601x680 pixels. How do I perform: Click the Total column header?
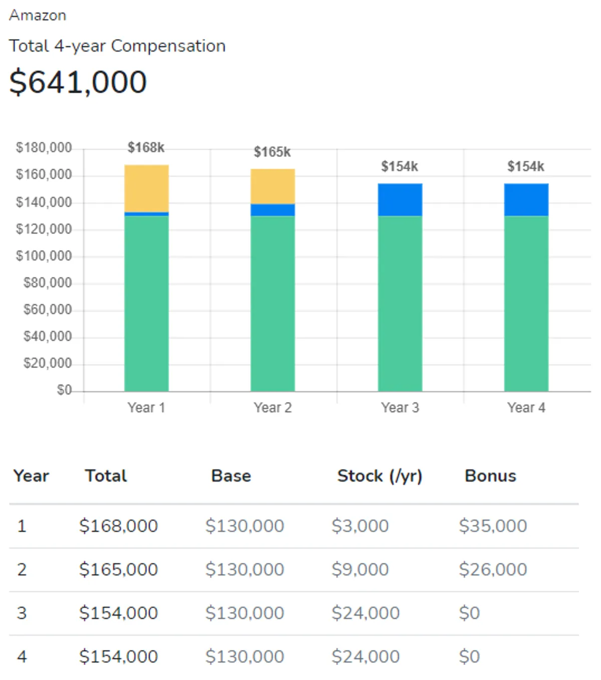106,476
